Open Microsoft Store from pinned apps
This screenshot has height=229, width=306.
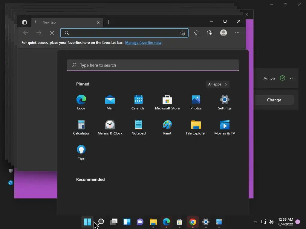coord(167,103)
